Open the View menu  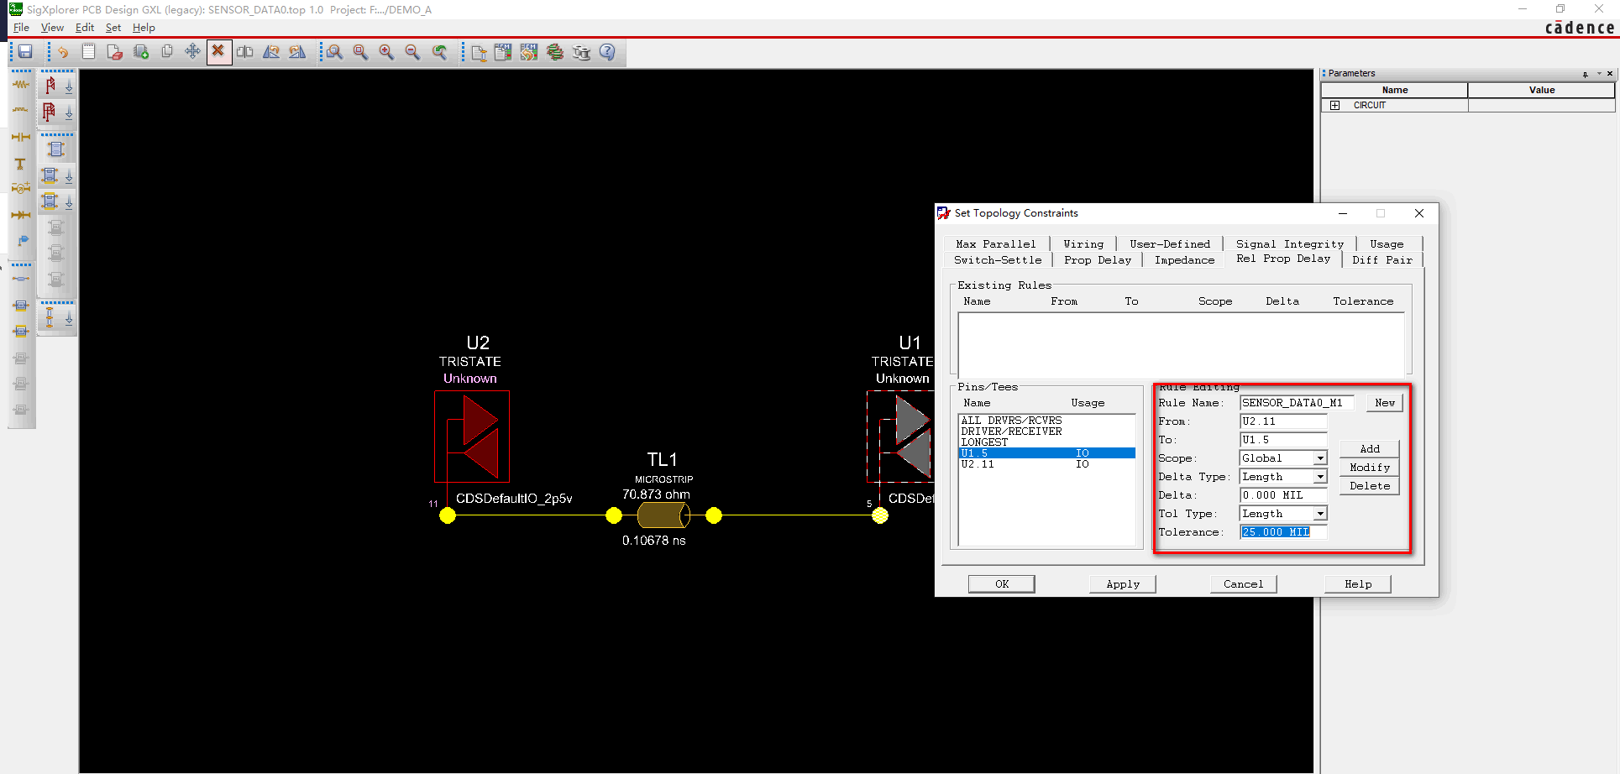click(x=52, y=28)
